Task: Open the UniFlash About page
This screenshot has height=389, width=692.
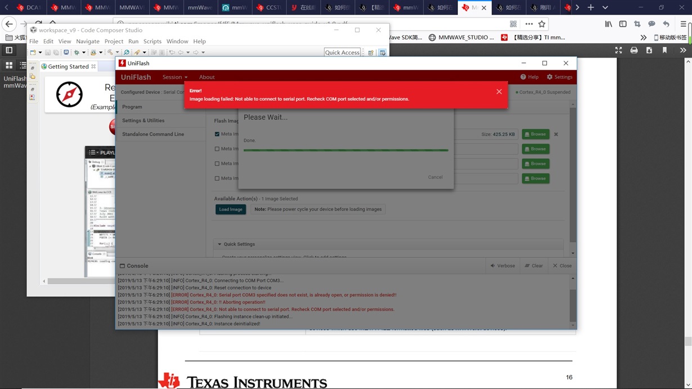Action: pos(207,77)
